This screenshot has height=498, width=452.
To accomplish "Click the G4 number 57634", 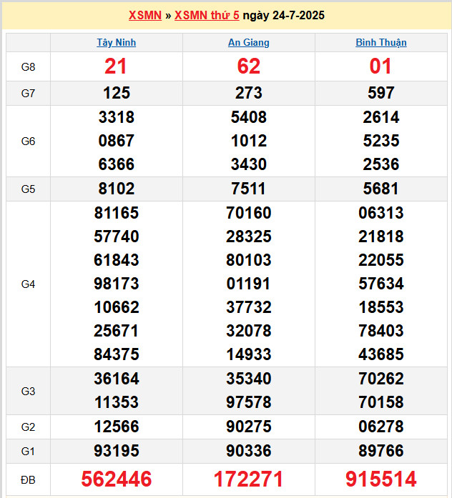I will pos(381,284).
